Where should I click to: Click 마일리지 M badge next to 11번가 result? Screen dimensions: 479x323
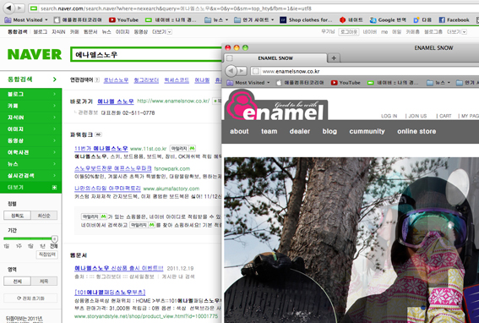[182, 148]
